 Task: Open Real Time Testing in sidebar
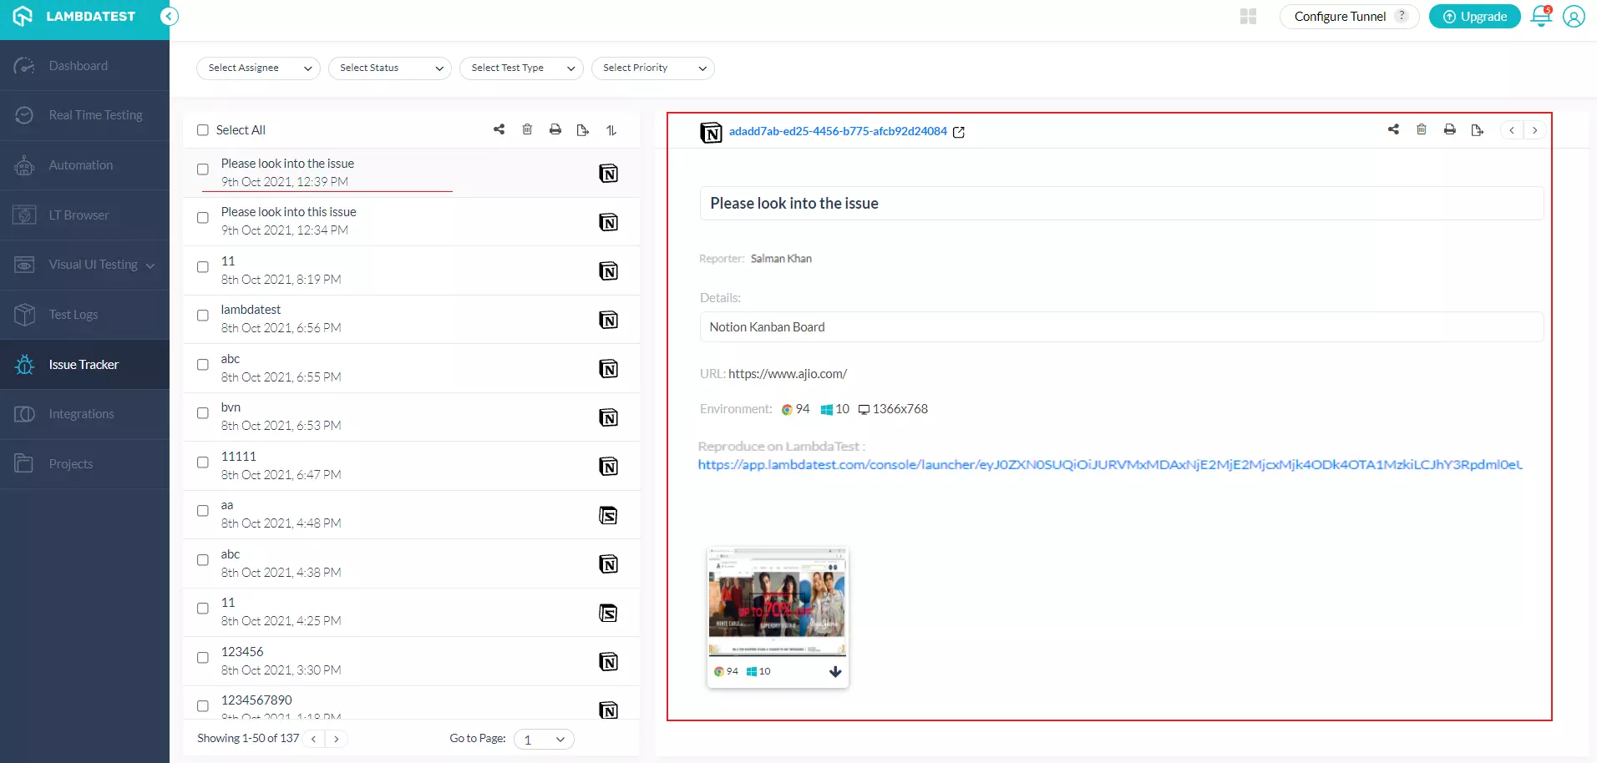coord(95,115)
